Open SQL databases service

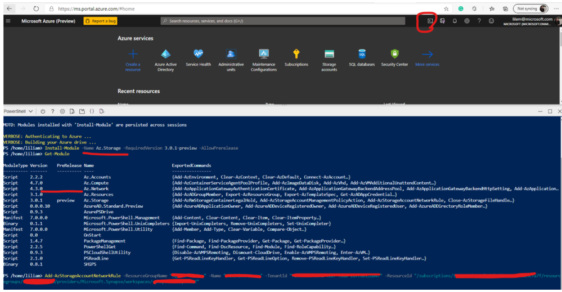click(x=362, y=58)
